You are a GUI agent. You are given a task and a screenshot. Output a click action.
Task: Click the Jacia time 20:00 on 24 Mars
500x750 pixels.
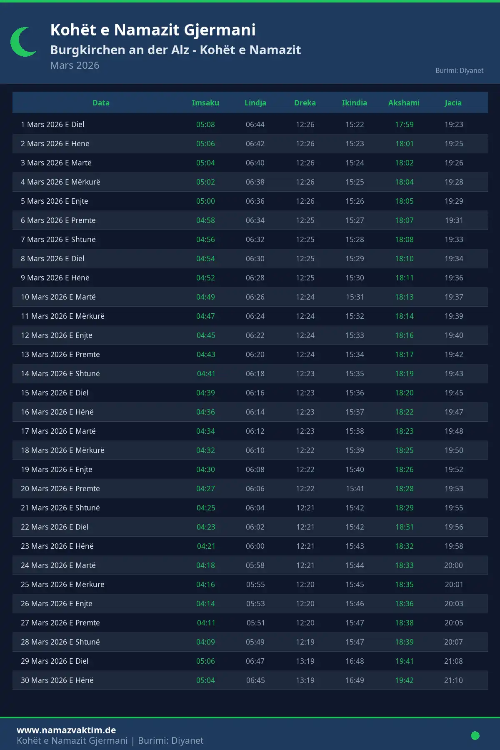453,565
